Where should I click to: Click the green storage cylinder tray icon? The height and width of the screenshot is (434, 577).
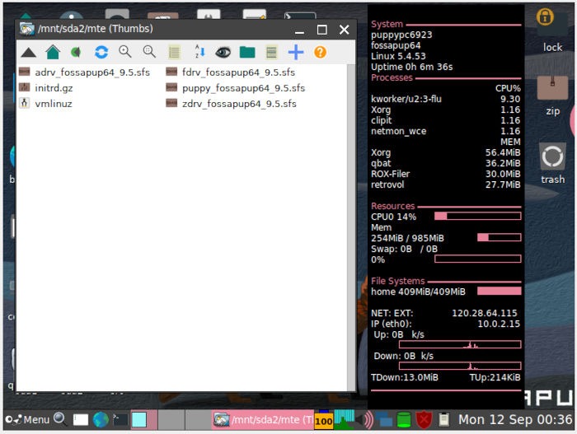coord(404,420)
